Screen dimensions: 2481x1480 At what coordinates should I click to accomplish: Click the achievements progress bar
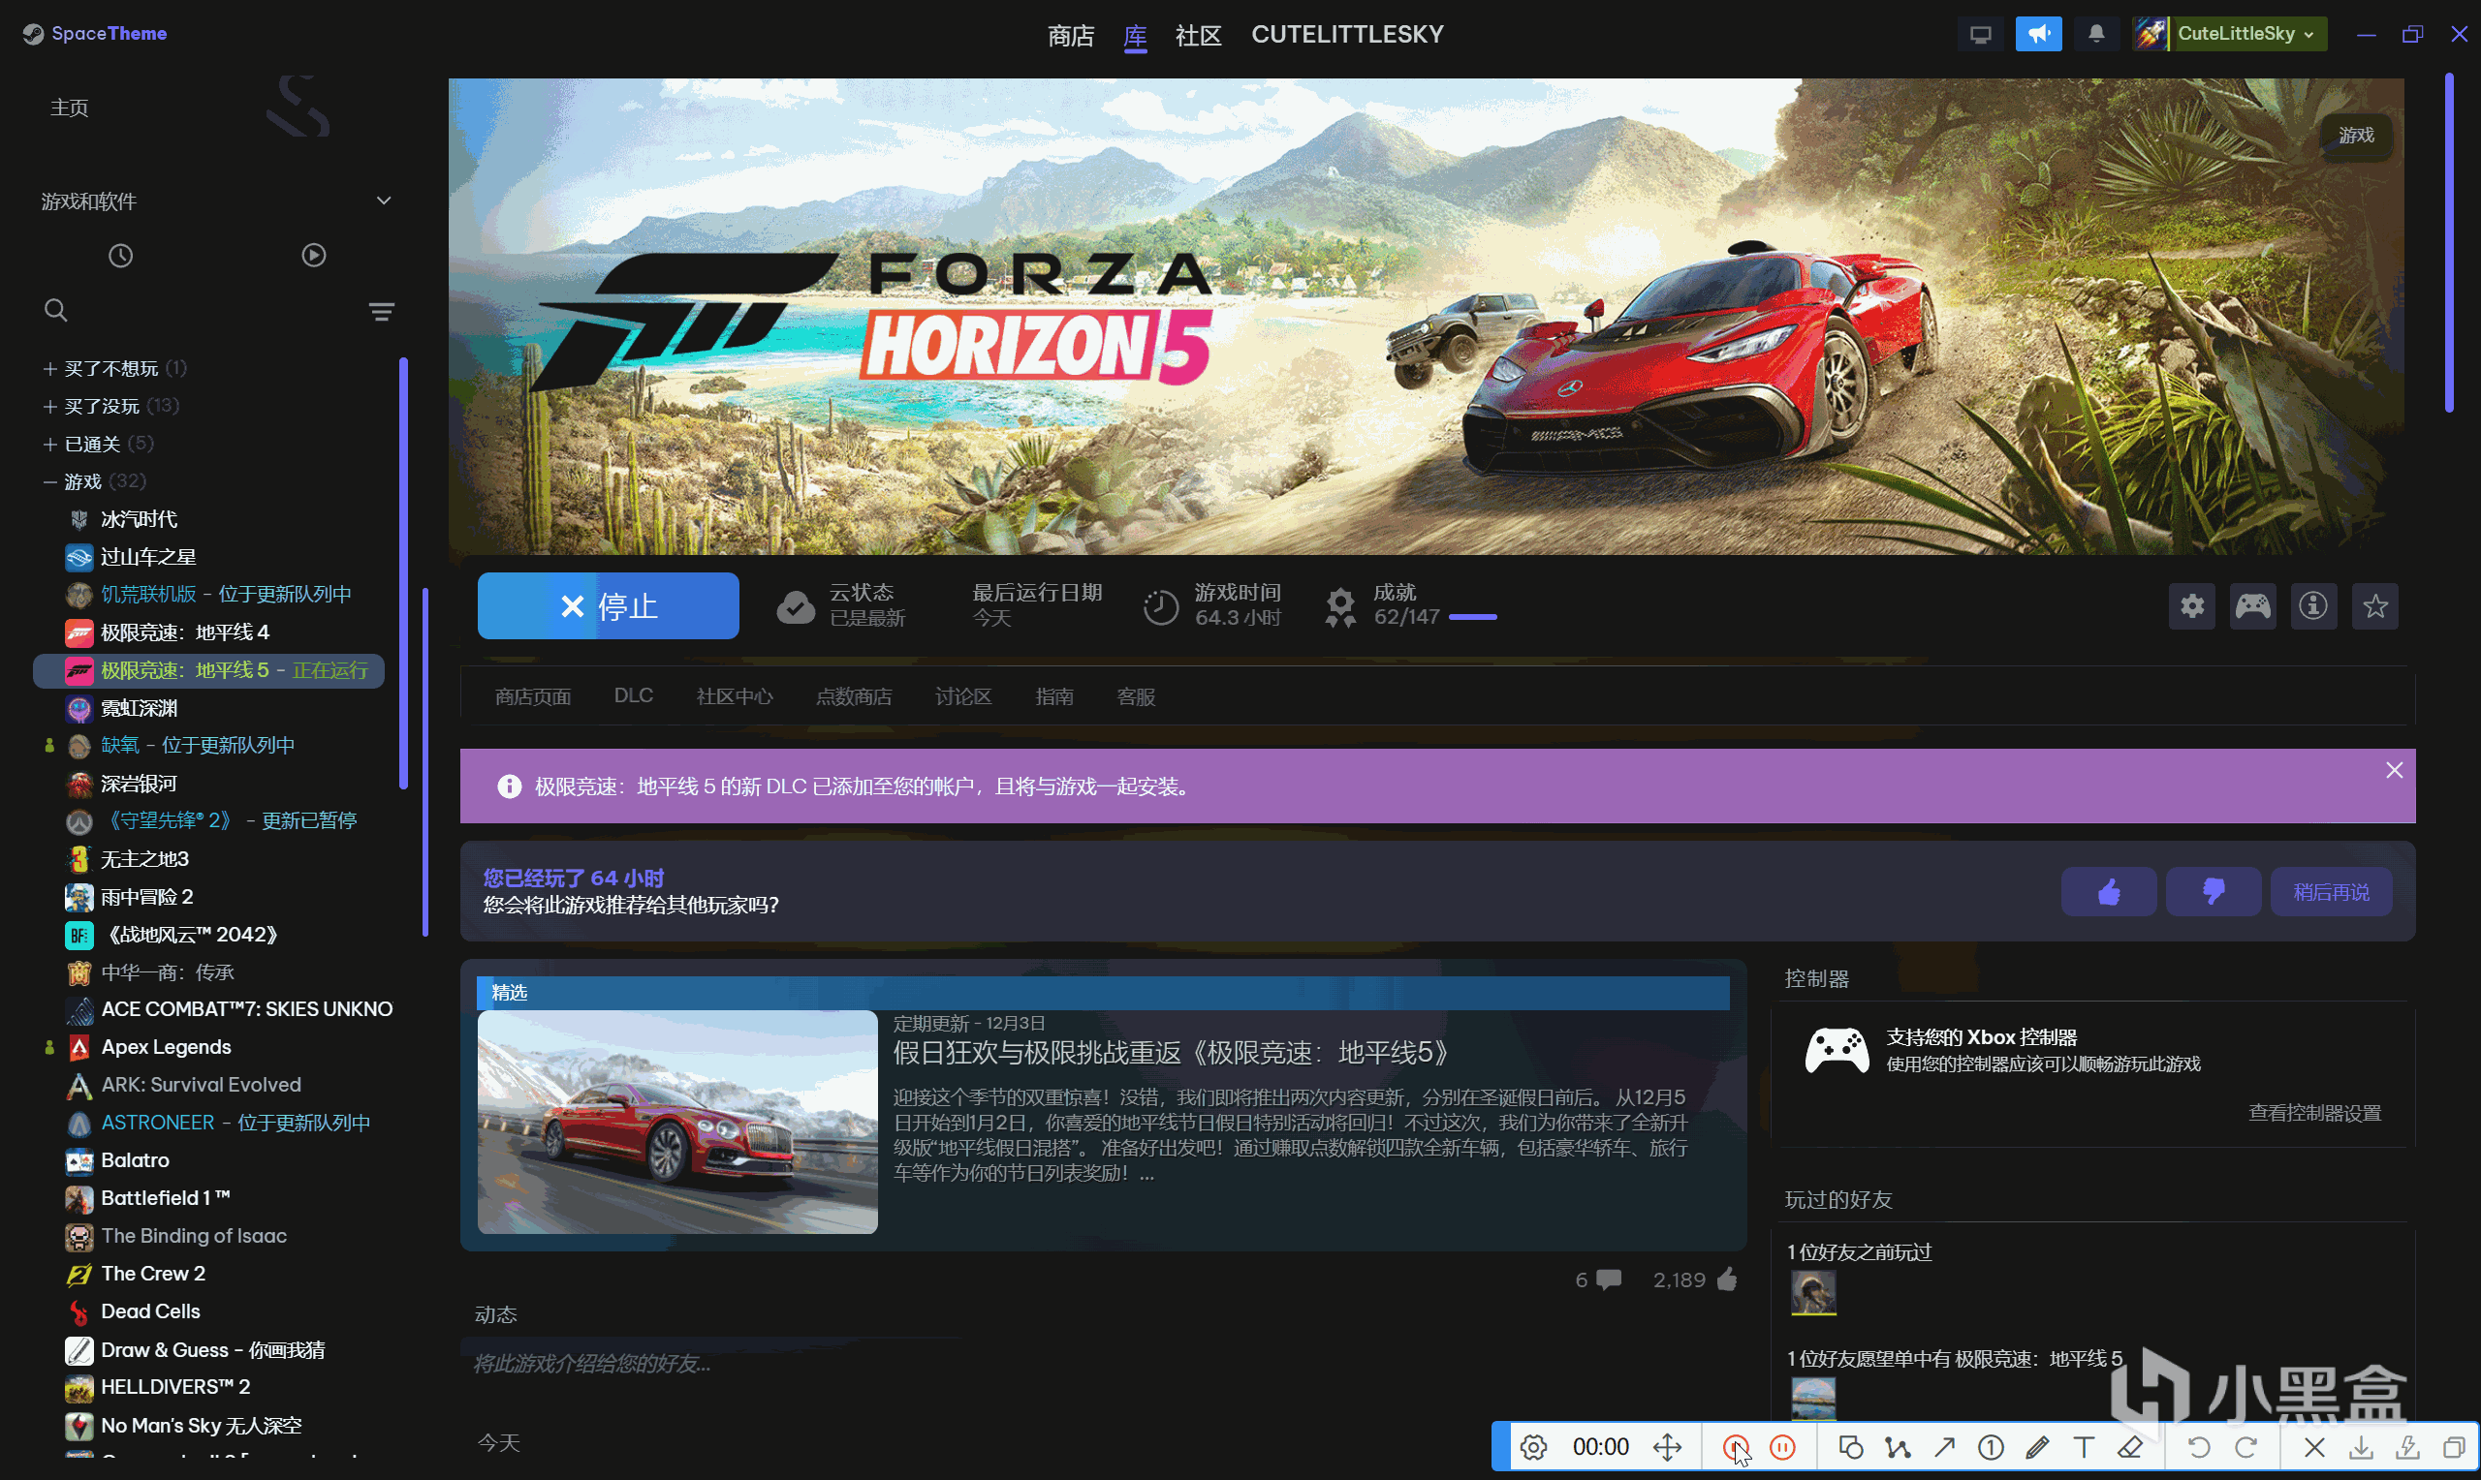(x=1471, y=617)
